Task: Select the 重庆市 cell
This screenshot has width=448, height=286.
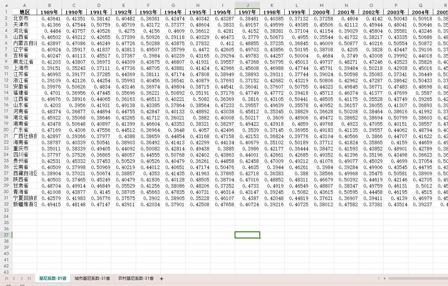Action: (24, 148)
